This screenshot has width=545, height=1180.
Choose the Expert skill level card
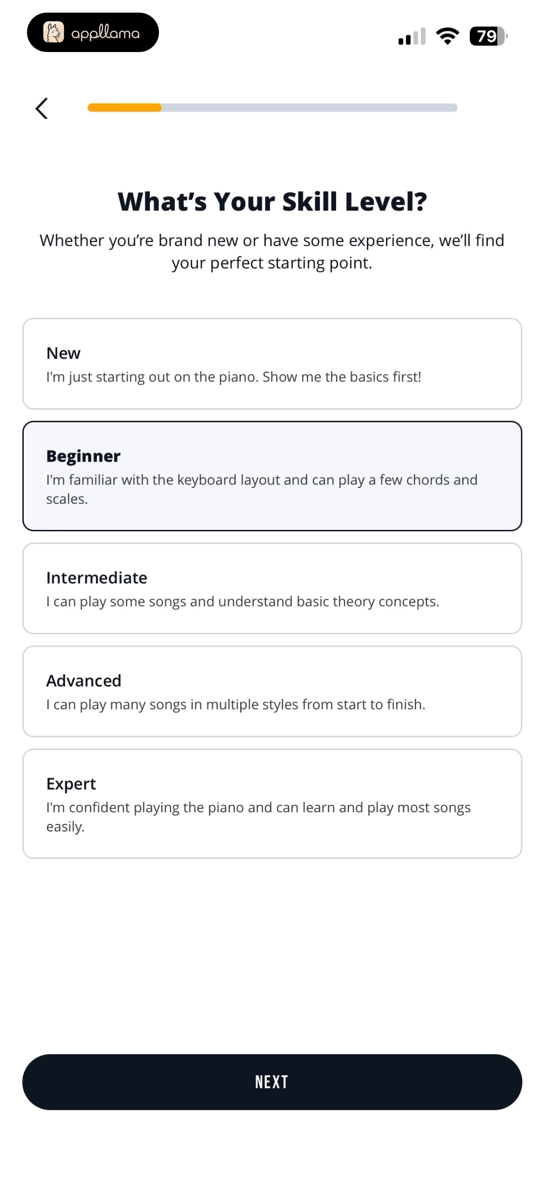point(272,804)
